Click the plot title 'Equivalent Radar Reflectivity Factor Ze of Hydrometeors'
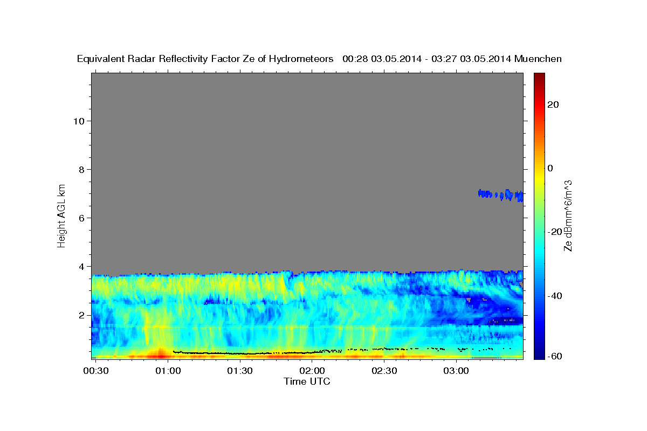 205,59
